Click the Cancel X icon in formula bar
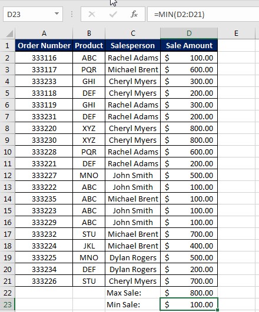 91,14
